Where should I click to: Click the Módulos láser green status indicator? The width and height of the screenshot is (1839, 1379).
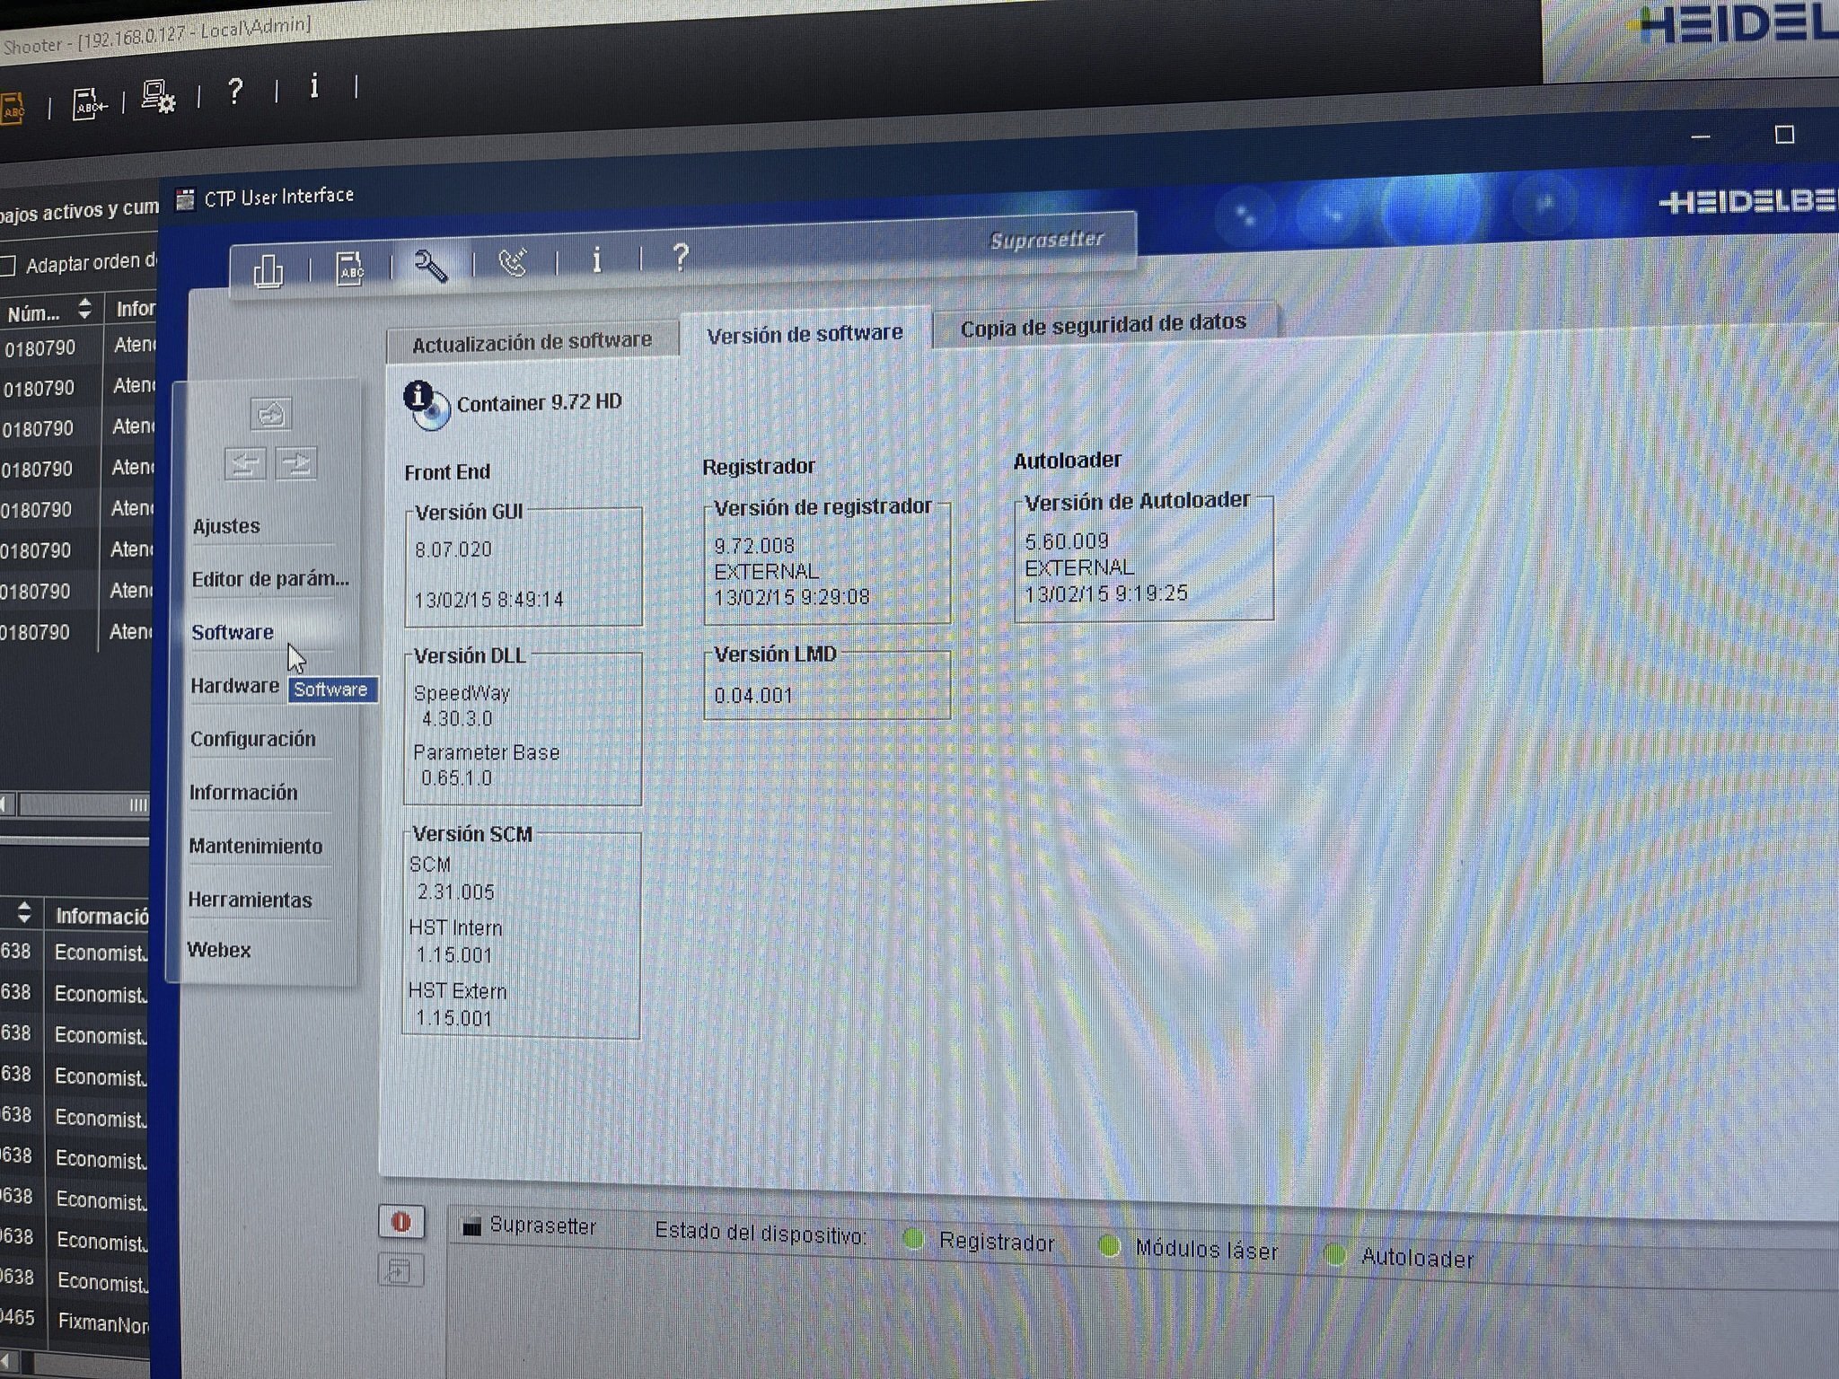tap(1109, 1246)
